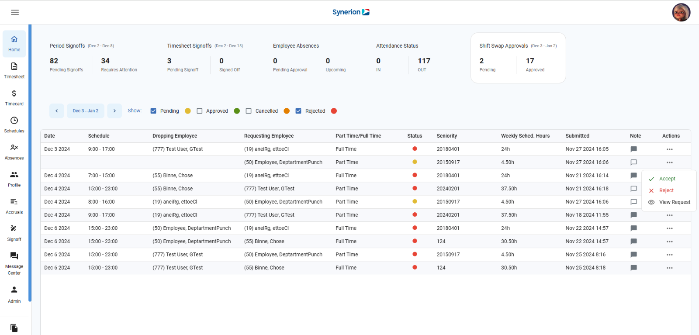Open note icon for Nov 27 2024 16:05 row
Screen dimensions: 699x335
point(633,149)
